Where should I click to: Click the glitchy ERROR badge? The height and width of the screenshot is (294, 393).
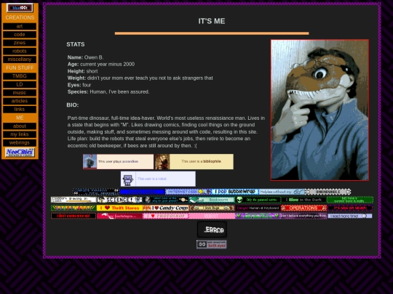click(212, 229)
